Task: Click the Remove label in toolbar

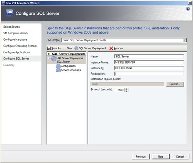Action: point(118,48)
